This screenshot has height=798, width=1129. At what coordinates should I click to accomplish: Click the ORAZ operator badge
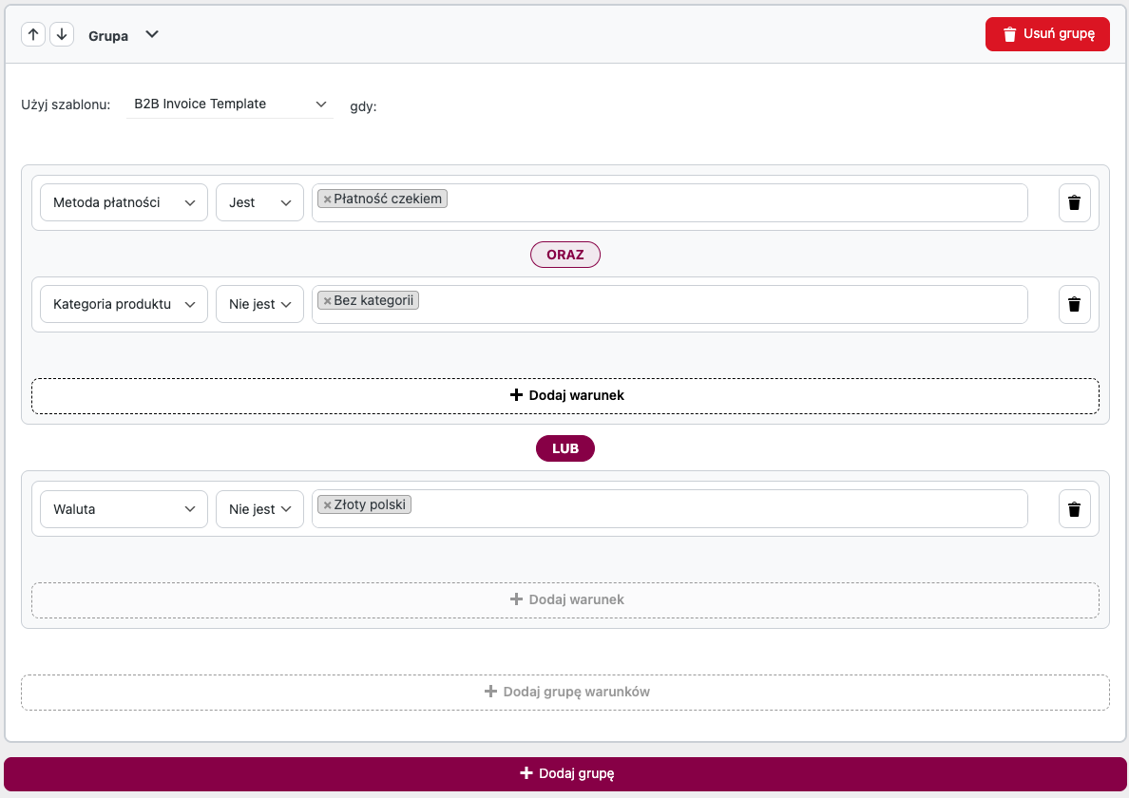[x=565, y=255]
